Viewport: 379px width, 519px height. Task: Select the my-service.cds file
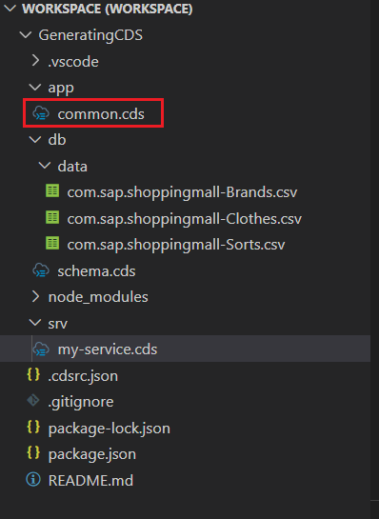tap(108, 349)
